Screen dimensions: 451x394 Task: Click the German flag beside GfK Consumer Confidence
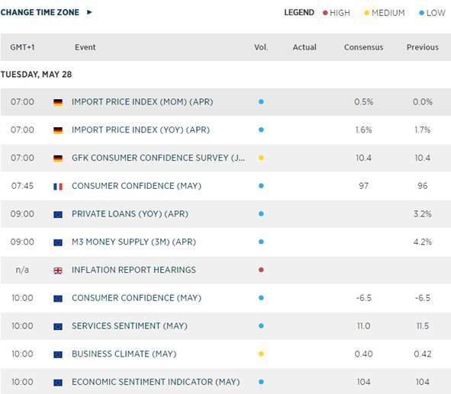point(58,159)
